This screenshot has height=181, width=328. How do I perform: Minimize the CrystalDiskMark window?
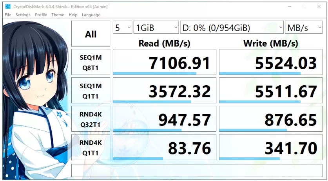coord(289,7)
